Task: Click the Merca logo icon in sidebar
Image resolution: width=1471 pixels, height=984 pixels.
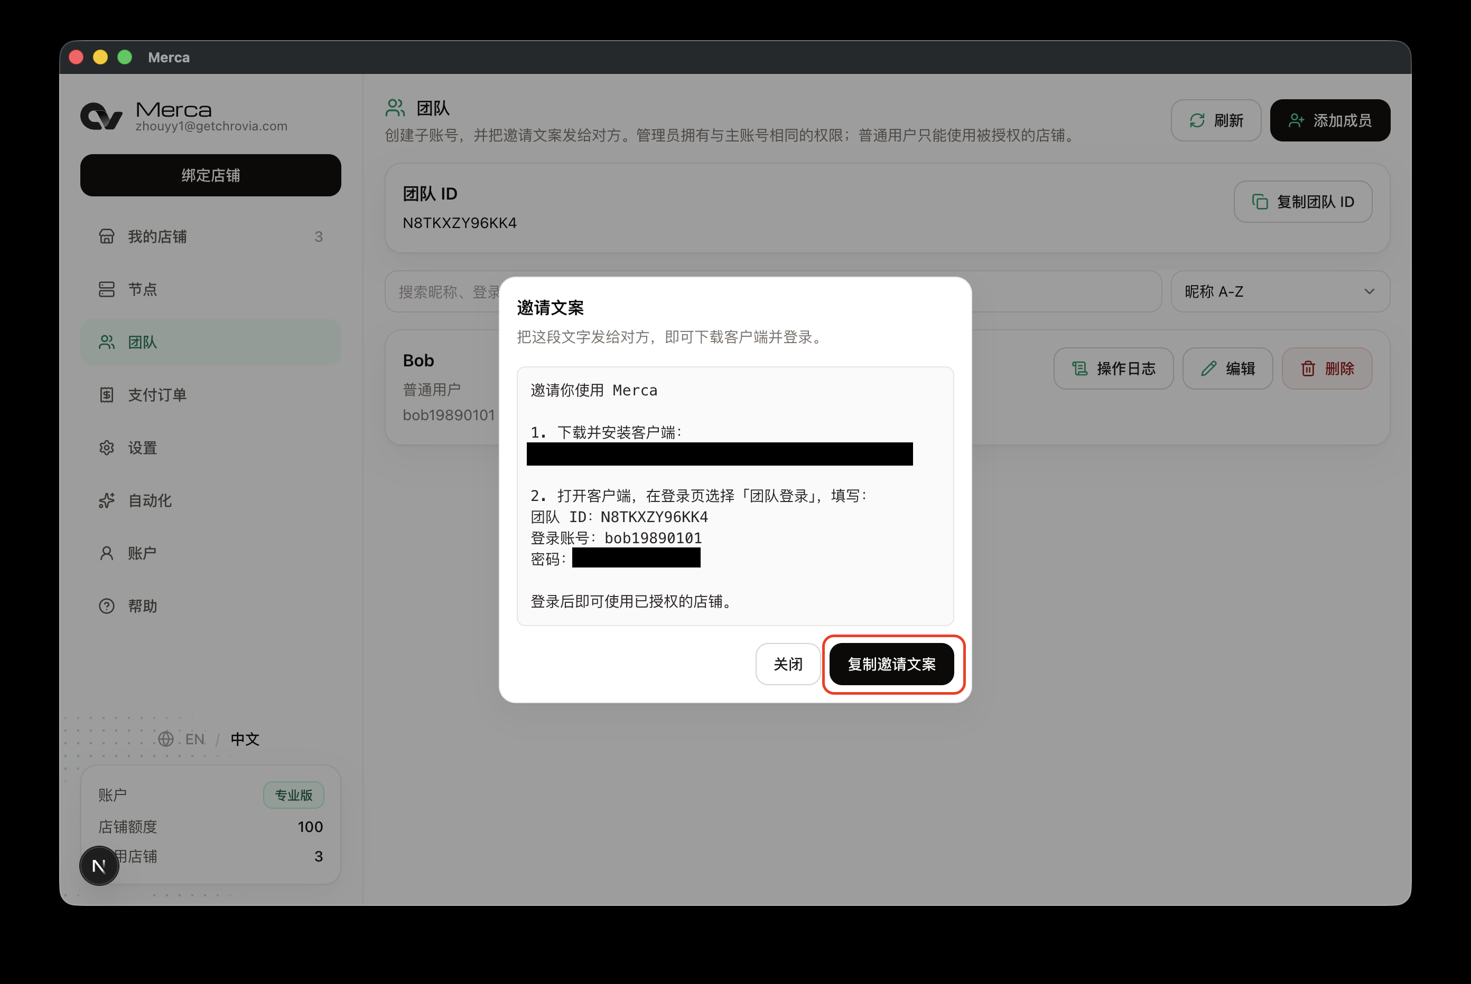Action: (101, 116)
